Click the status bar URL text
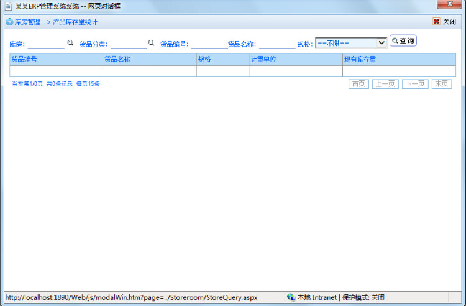Viewport: 466px width, 306px height. tap(131, 297)
